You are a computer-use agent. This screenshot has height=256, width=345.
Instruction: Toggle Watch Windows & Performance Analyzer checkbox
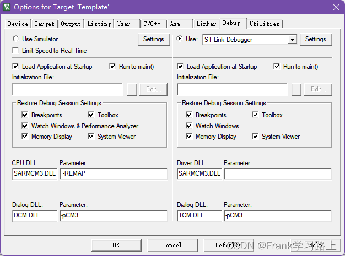tap(25, 126)
